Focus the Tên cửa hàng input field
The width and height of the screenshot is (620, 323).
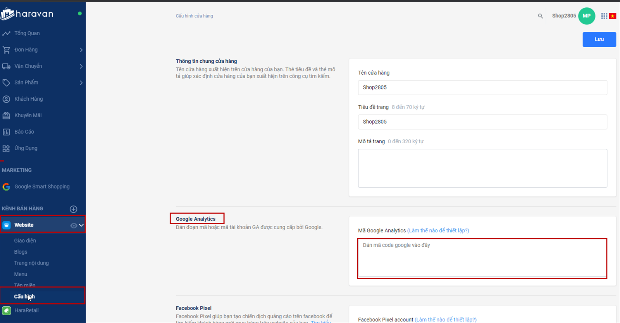[x=482, y=88]
